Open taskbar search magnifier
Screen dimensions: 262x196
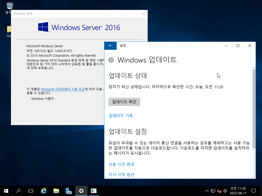(x=18, y=191)
